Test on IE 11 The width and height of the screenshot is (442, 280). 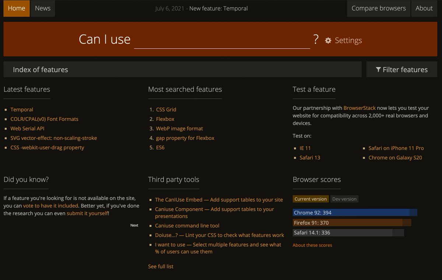(305, 148)
